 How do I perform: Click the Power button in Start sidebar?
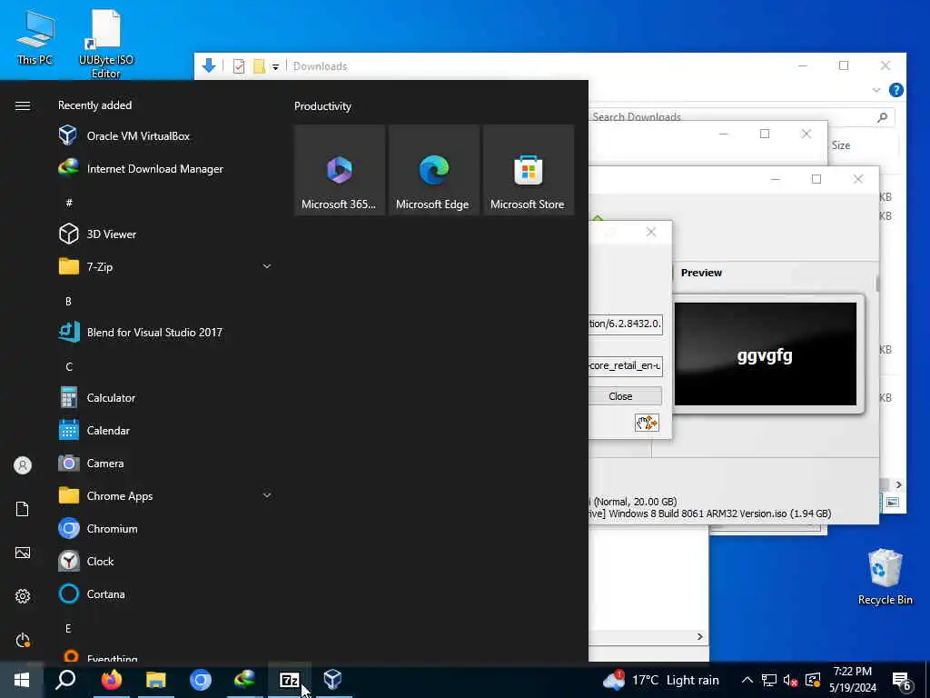click(x=23, y=640)
